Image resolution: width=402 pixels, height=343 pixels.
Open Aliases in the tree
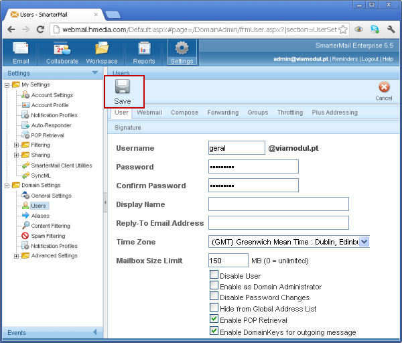point(40,216)
